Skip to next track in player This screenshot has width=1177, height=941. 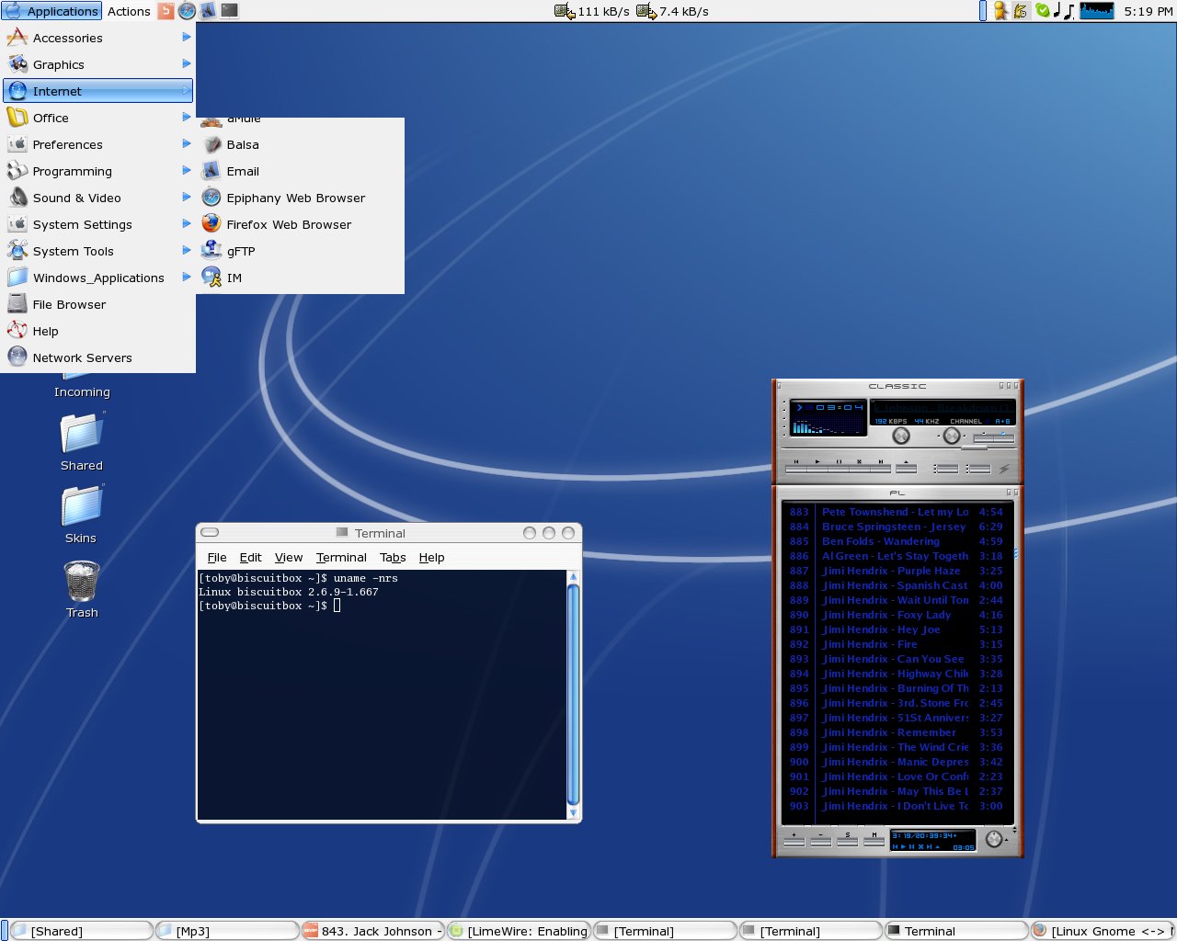click(881, 467)
